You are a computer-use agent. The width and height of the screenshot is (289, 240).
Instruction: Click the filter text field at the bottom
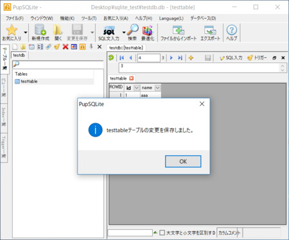pos(130,233)
